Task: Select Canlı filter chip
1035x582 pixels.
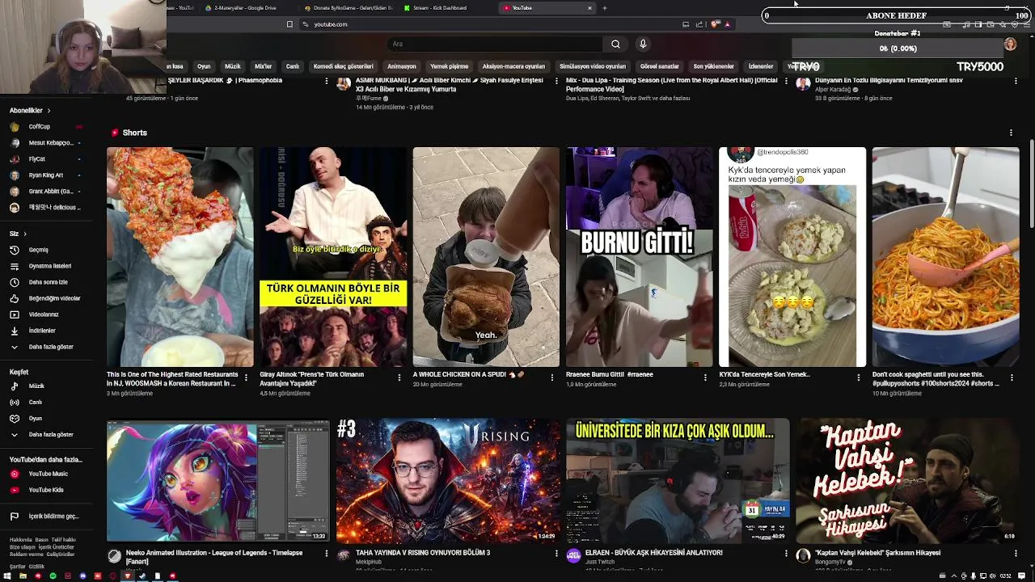Action: (x=293, y=66)
